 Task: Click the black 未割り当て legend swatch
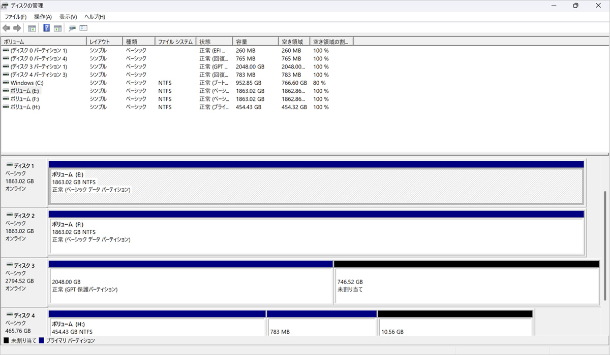[x=6, y=341]
